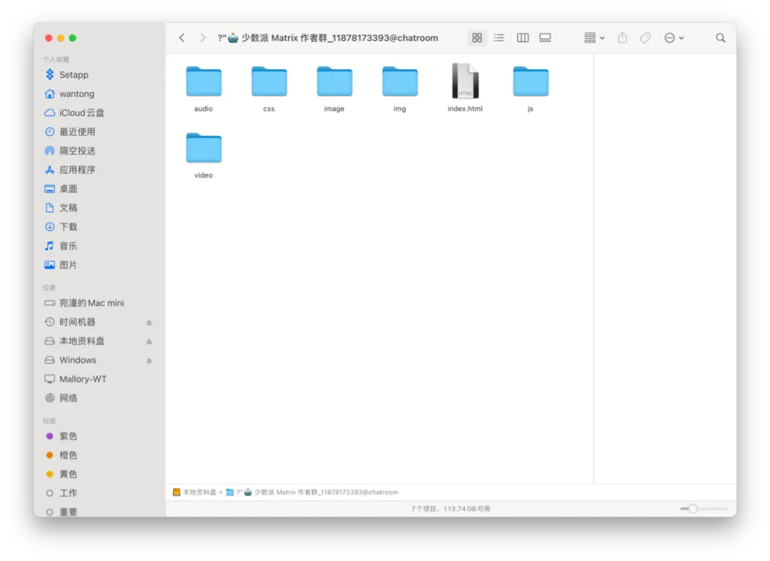Filter by the 橙色 orange tag
Viewport: 770px width, 561px height.
tap(98, 455)
